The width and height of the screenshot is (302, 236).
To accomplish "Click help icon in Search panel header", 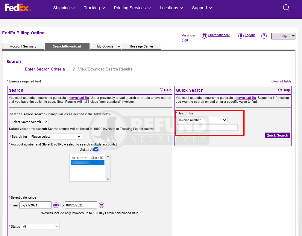I will [x=161, y=90].
